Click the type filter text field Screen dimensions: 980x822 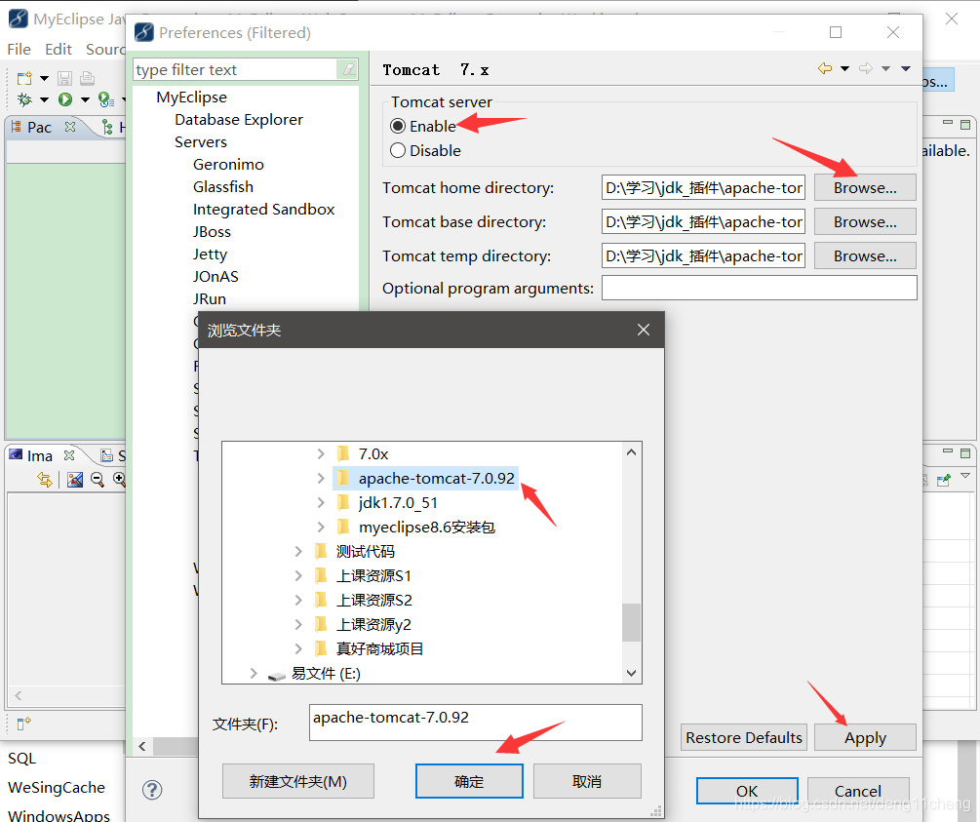tap(236, 69)
